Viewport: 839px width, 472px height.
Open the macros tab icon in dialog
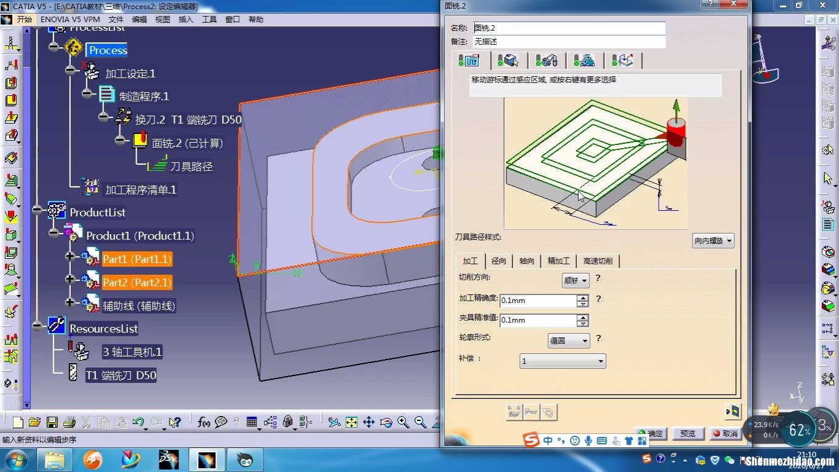(622, 60)
